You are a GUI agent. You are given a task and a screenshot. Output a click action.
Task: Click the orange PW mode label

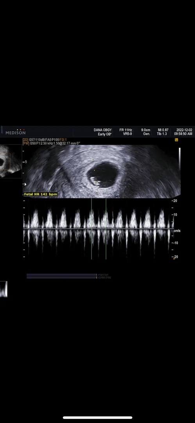tap(26, 143)
